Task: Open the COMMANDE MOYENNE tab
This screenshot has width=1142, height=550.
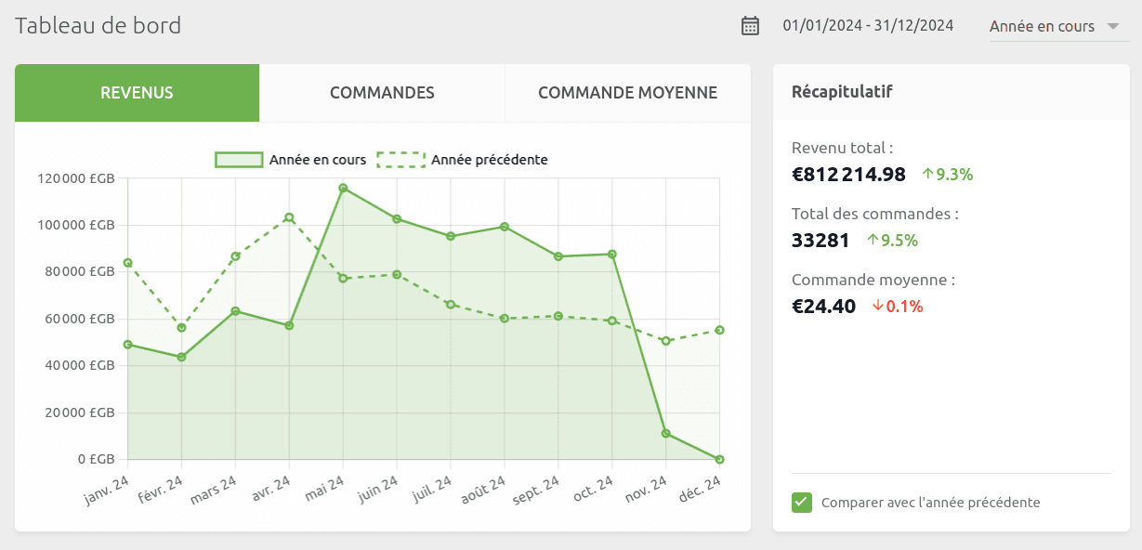Action: point(626,93)
